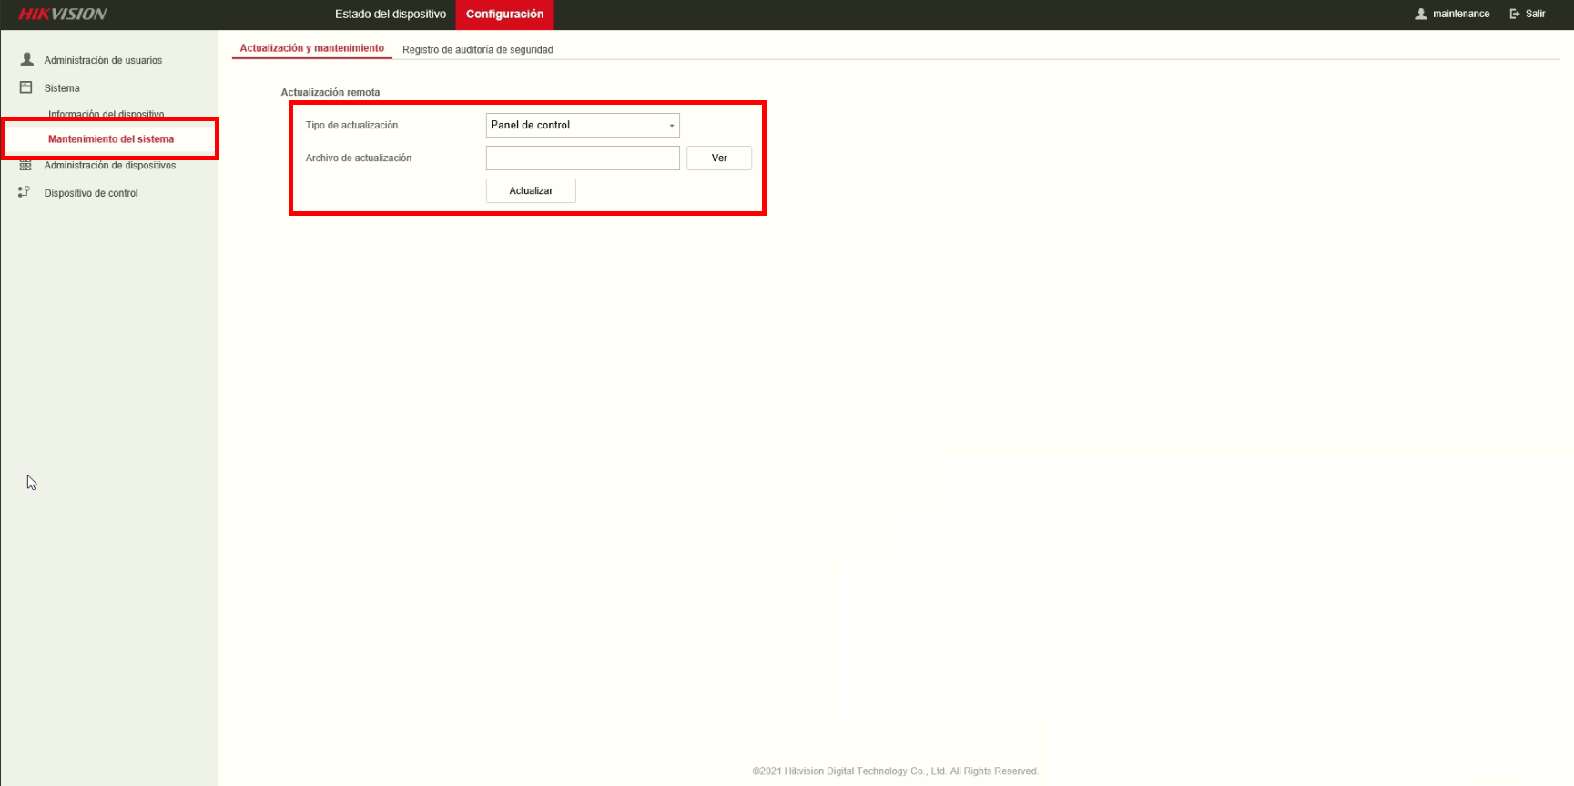Click the Actualizar button
Viewport: 1574px width, 786px height.
[531, 190]
